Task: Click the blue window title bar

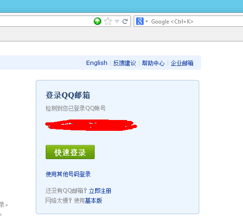Action: (121, 6)
